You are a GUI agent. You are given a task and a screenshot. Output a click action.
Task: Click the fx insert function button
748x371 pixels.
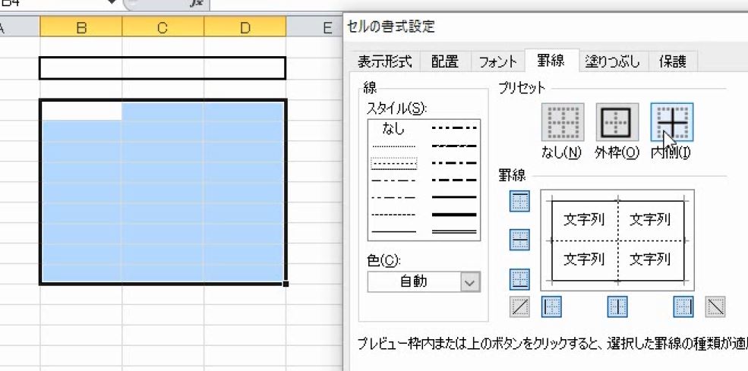pyautogui.click(x=196, y=3)
